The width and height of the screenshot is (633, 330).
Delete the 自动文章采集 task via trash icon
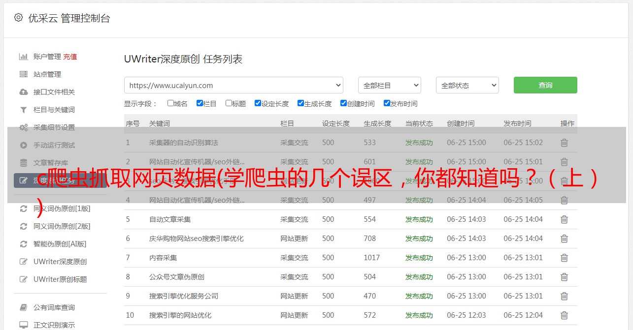tap(565, 219)
